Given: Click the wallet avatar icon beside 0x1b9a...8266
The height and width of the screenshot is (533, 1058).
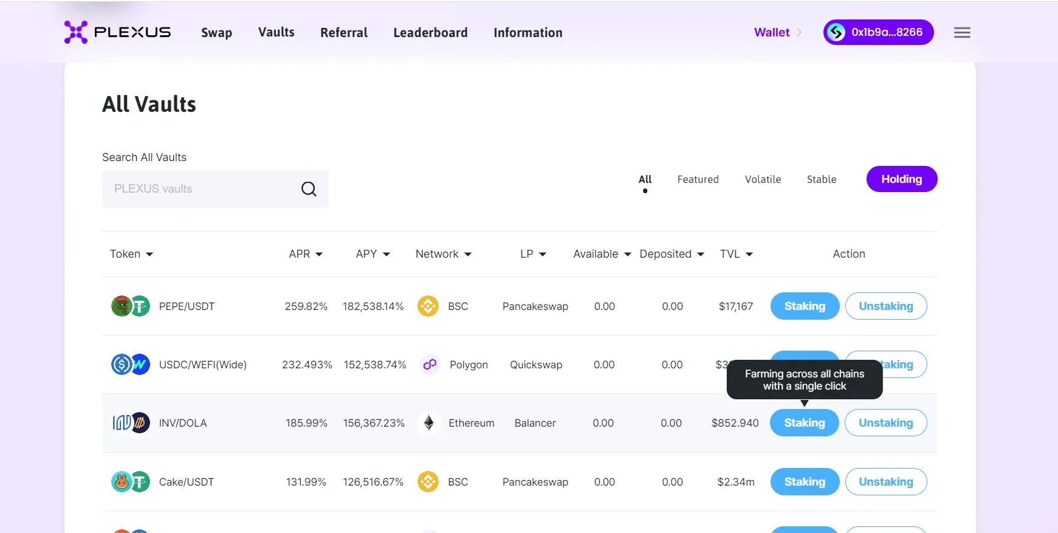Looking at the screenshot, I should coord(836,32).
